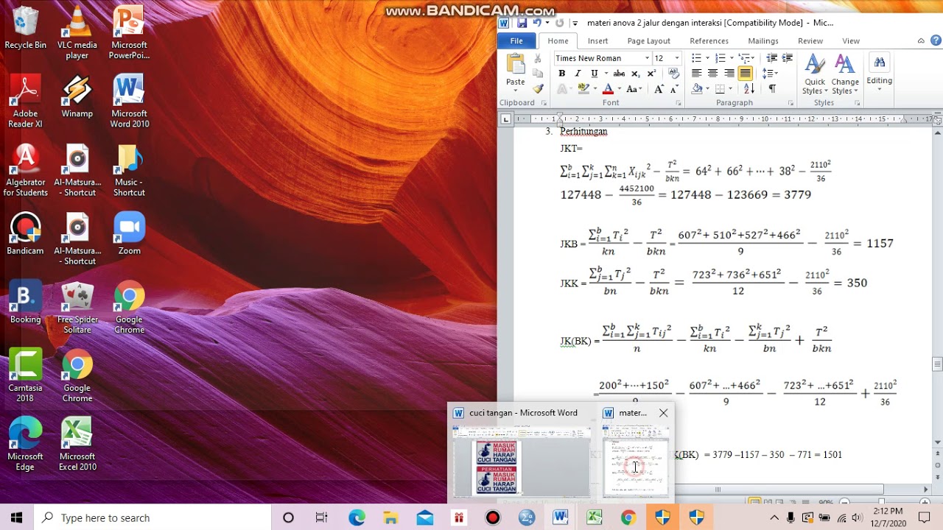The image size is (943, 530).
Task: Click the Windows Start button
Action: point(16,517)
